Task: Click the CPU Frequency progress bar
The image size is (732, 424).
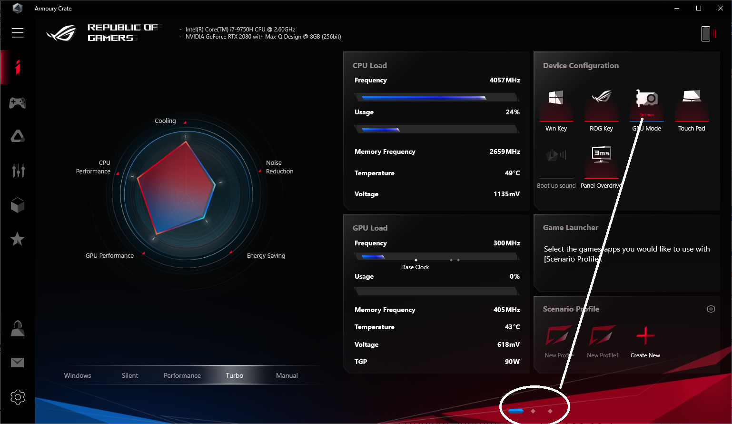Action: [436, 98]
